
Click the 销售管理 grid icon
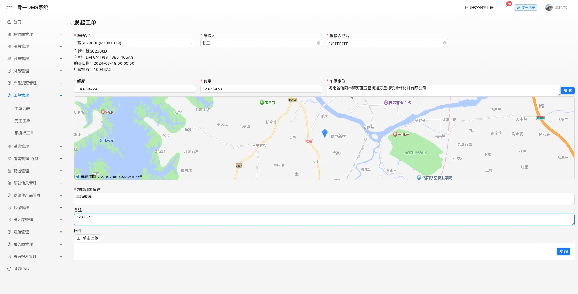pyautogui.click(x=9, y=46)
